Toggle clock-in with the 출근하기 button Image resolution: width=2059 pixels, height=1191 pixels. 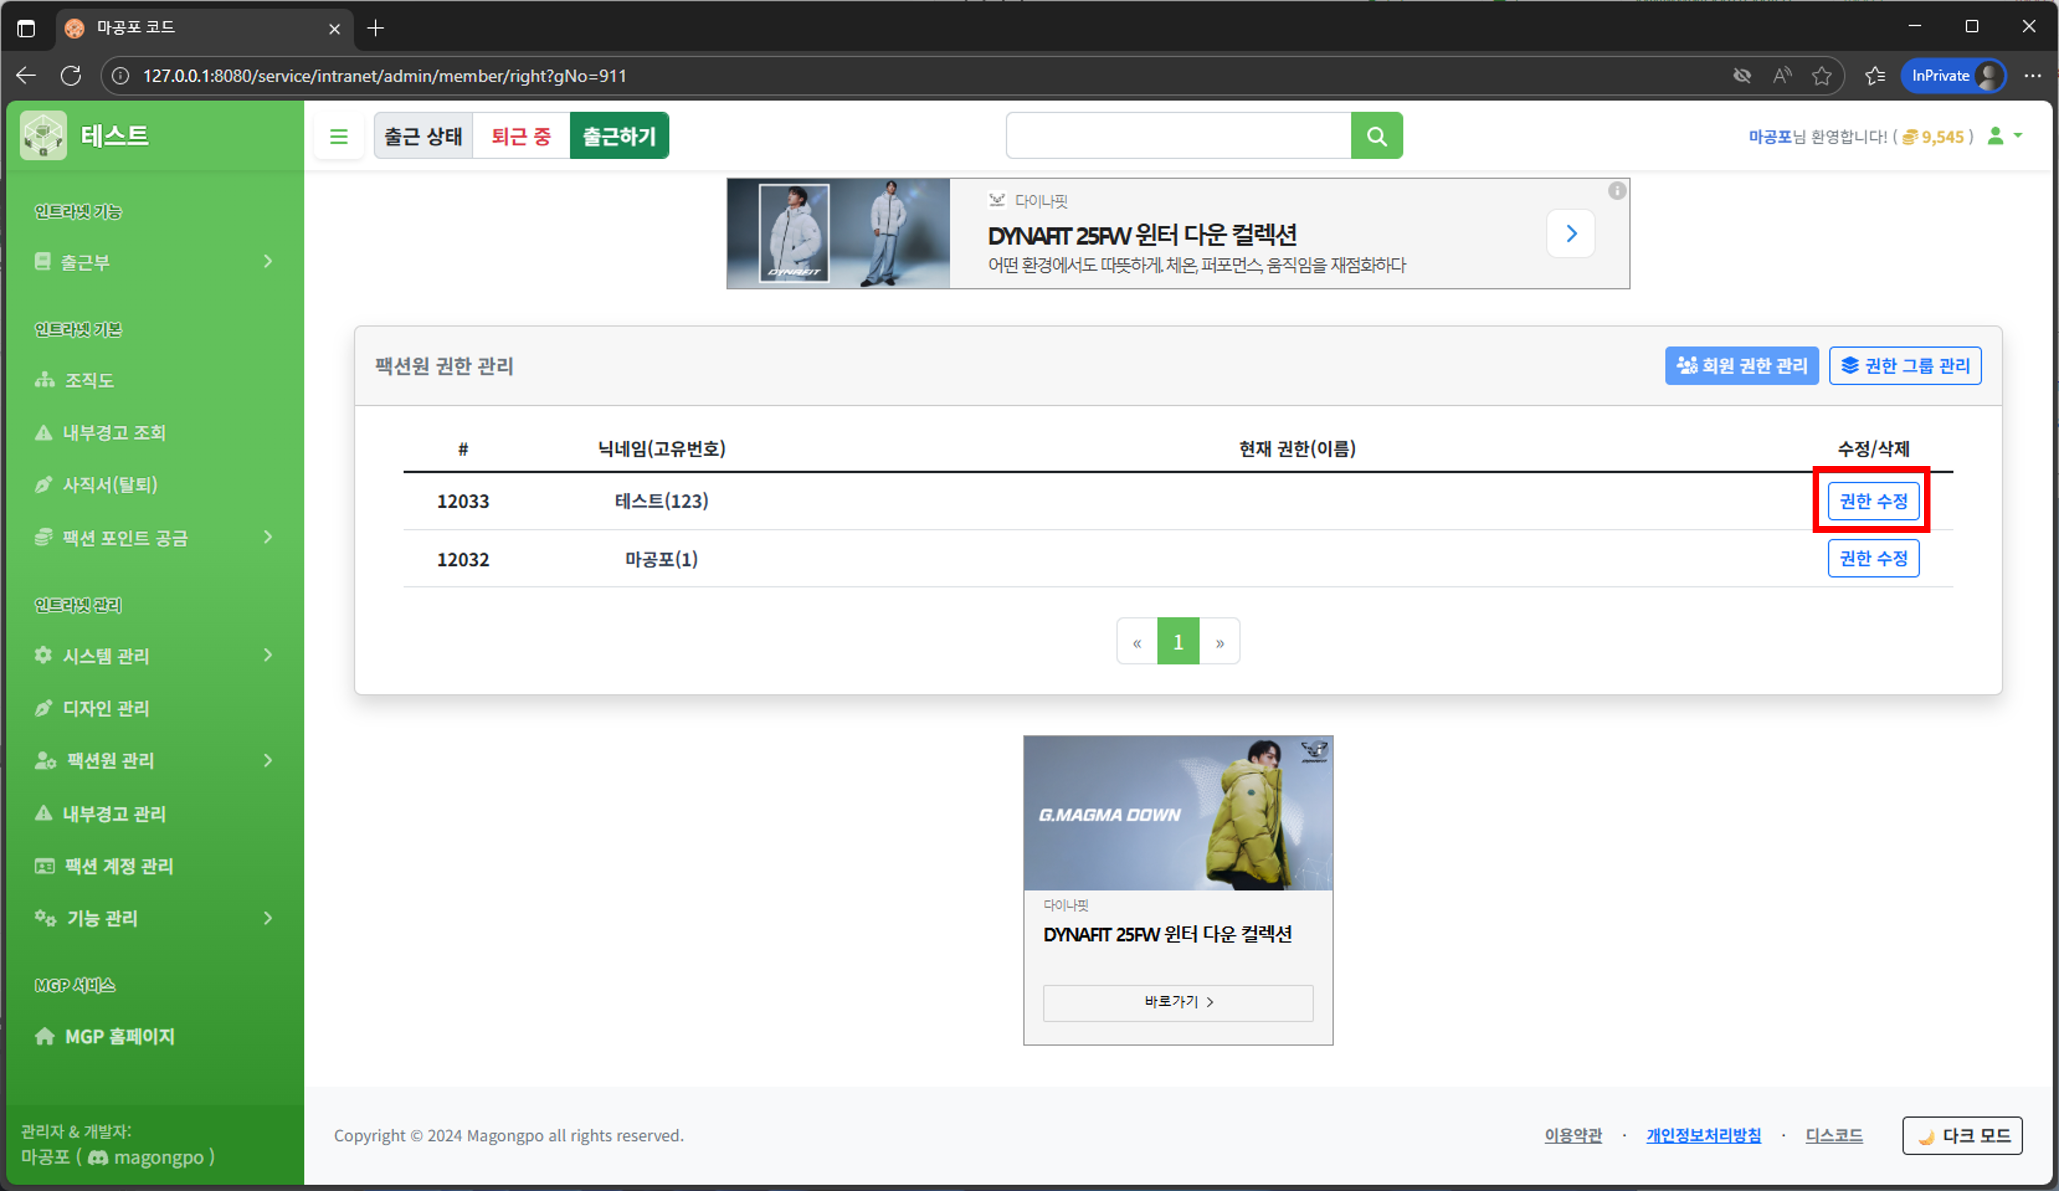618,136
